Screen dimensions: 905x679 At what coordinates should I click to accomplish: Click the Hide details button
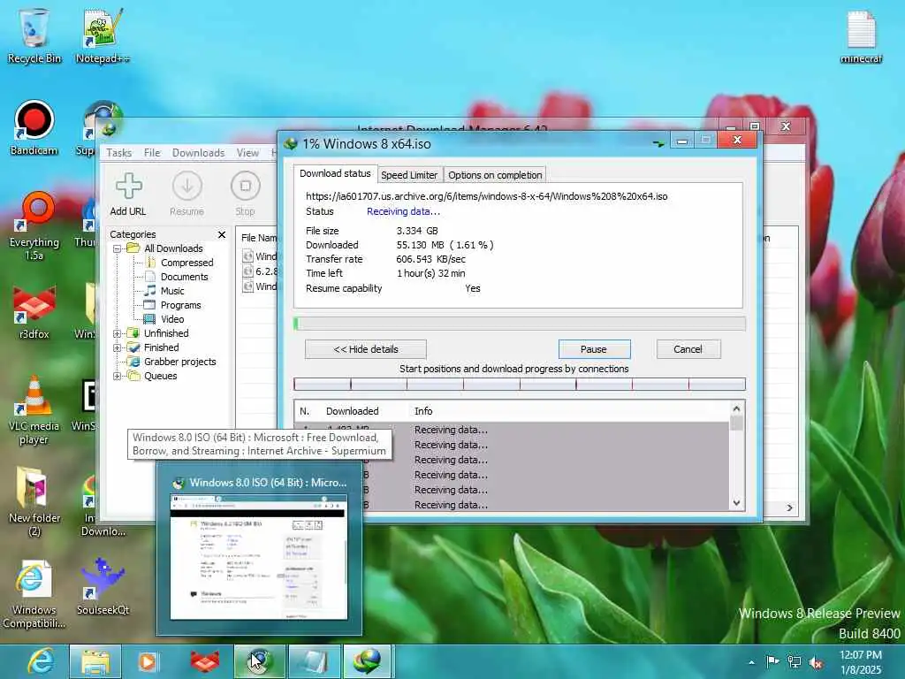tap(366, 349)
